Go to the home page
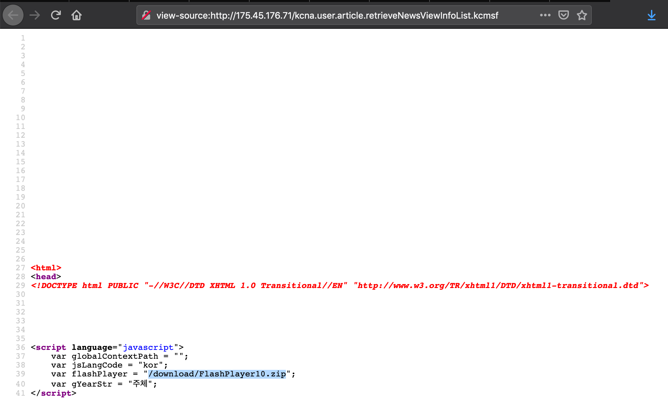The image size is (668, 398). (x=77, y=15)
